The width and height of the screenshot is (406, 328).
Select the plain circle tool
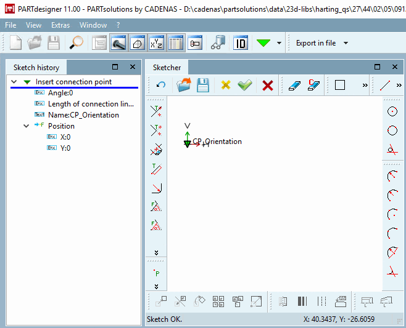click(392, 130)
